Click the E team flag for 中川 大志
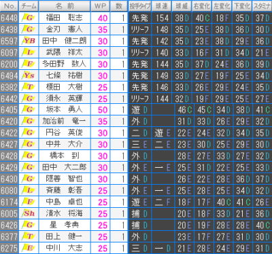 point(29,248)
